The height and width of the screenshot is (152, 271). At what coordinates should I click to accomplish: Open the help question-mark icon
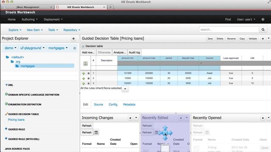pos(263,19)
